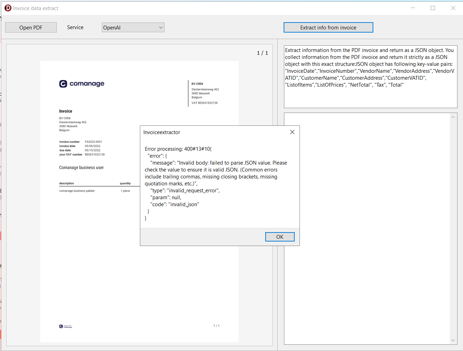
Task: Minimize the Invoice data extract window
Action: point(412,8)
